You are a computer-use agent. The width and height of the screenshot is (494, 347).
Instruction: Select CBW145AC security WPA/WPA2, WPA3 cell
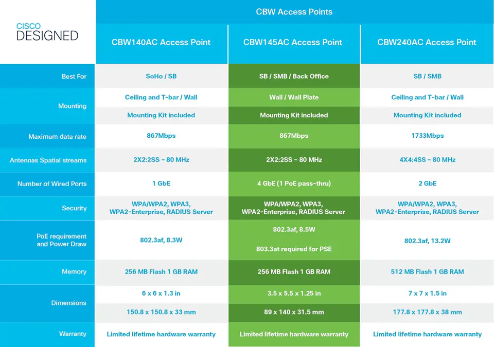coord(293,208)
